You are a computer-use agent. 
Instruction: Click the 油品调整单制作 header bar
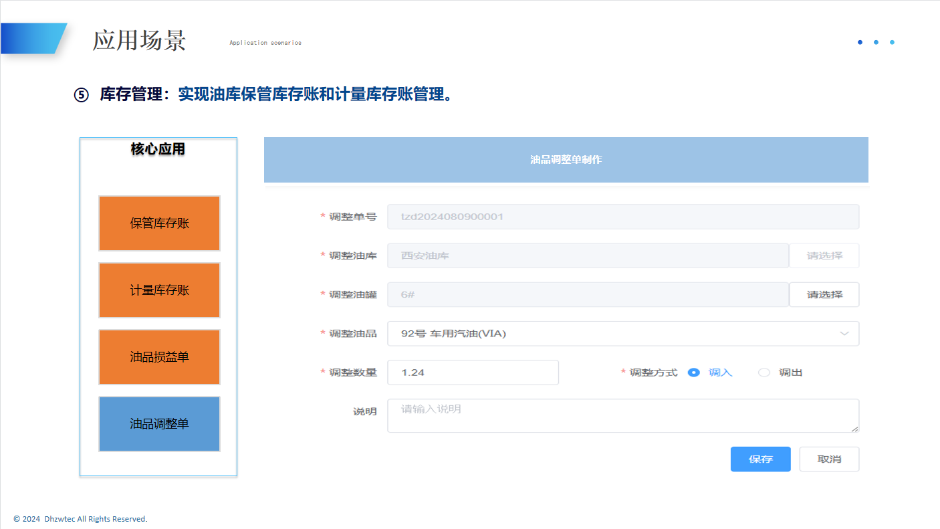[x=566, y=160]
